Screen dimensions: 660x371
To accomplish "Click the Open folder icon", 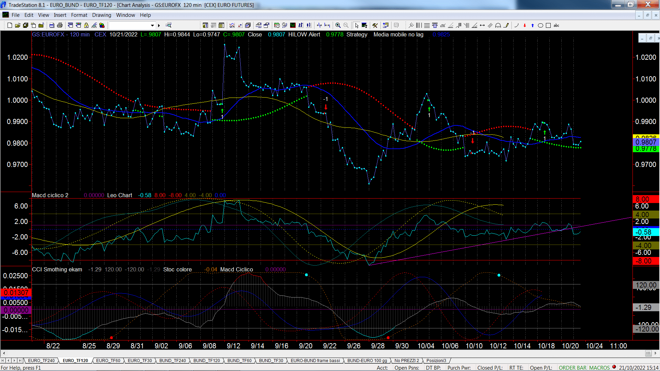I will pos(18,25).
